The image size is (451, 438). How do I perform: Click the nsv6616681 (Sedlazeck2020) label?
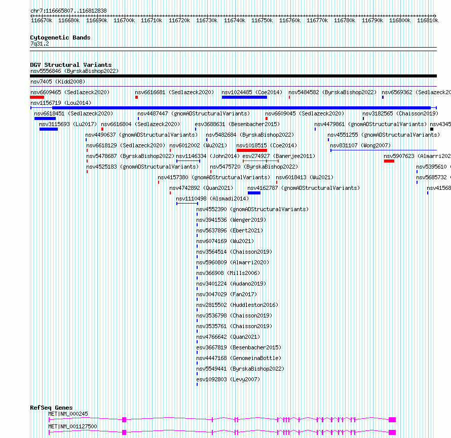(x=175, y=92)
